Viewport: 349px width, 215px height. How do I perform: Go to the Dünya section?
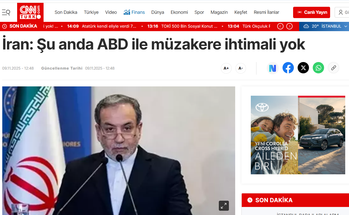click(x=158, y=12)
